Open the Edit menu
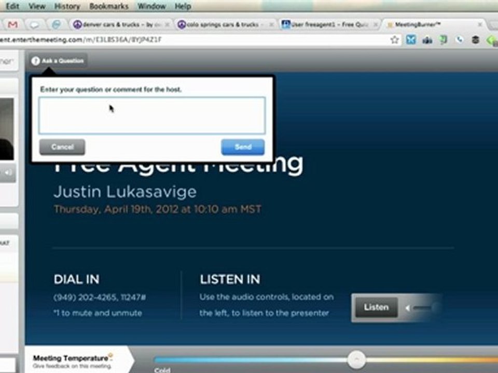Viewport: 498px width, 373px height. pyautogui.click(x=12, y=6)
